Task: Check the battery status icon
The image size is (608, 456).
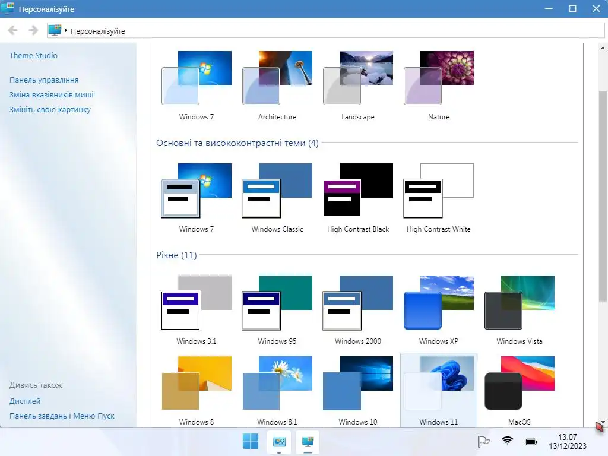Action: point(531,442)
